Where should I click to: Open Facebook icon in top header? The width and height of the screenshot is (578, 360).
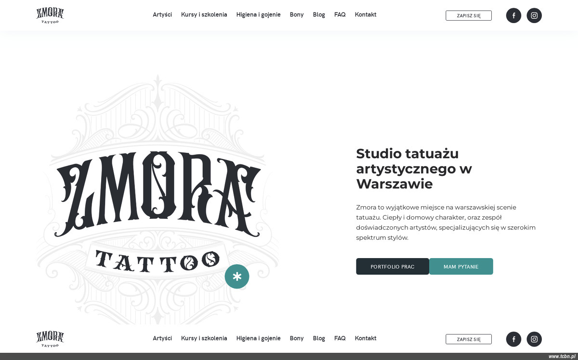pyautogui.click(x=513, y=15)
